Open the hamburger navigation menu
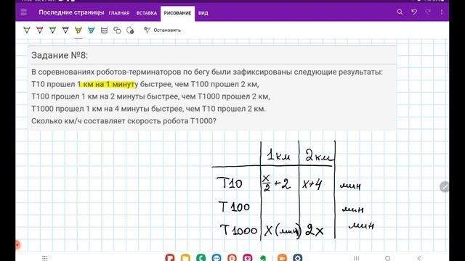The height and width of the screenshot is (261, 465). pyautogui.click(x=23, y=12)
